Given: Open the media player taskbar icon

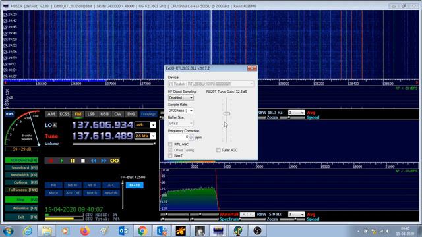Looking at the screenshot, I should point(65,231).
